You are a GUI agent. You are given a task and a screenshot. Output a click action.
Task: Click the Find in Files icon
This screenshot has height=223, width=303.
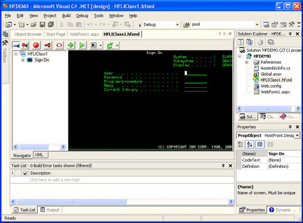(186, 25)
